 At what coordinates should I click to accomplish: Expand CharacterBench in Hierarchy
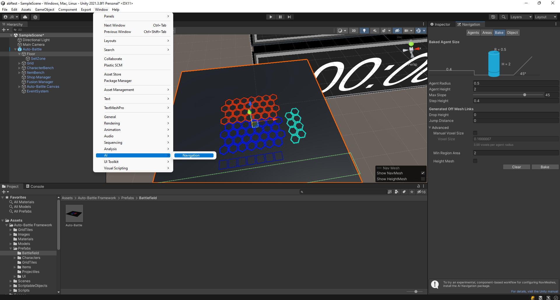pos(20,68)
